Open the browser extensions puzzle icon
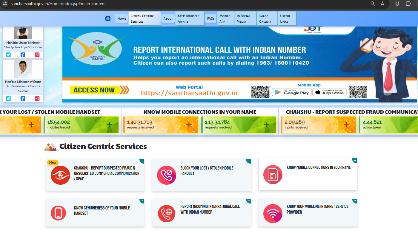The image size is (418, 233). [408, 4]
